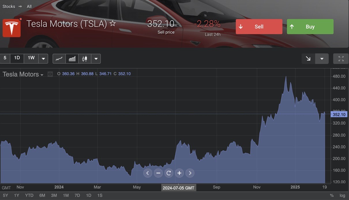
Task: Select the candlestick chart style icon
Action: [x=85, y=59]
